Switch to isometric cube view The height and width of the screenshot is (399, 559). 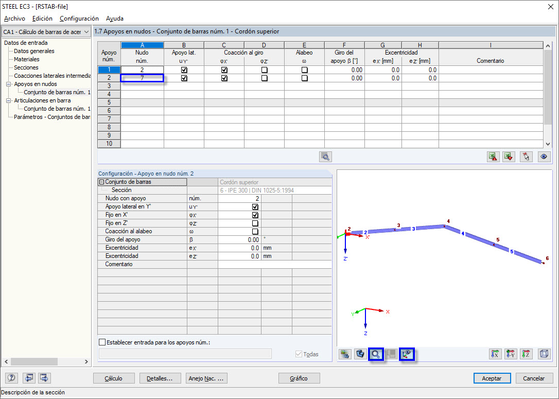point(544,354)
